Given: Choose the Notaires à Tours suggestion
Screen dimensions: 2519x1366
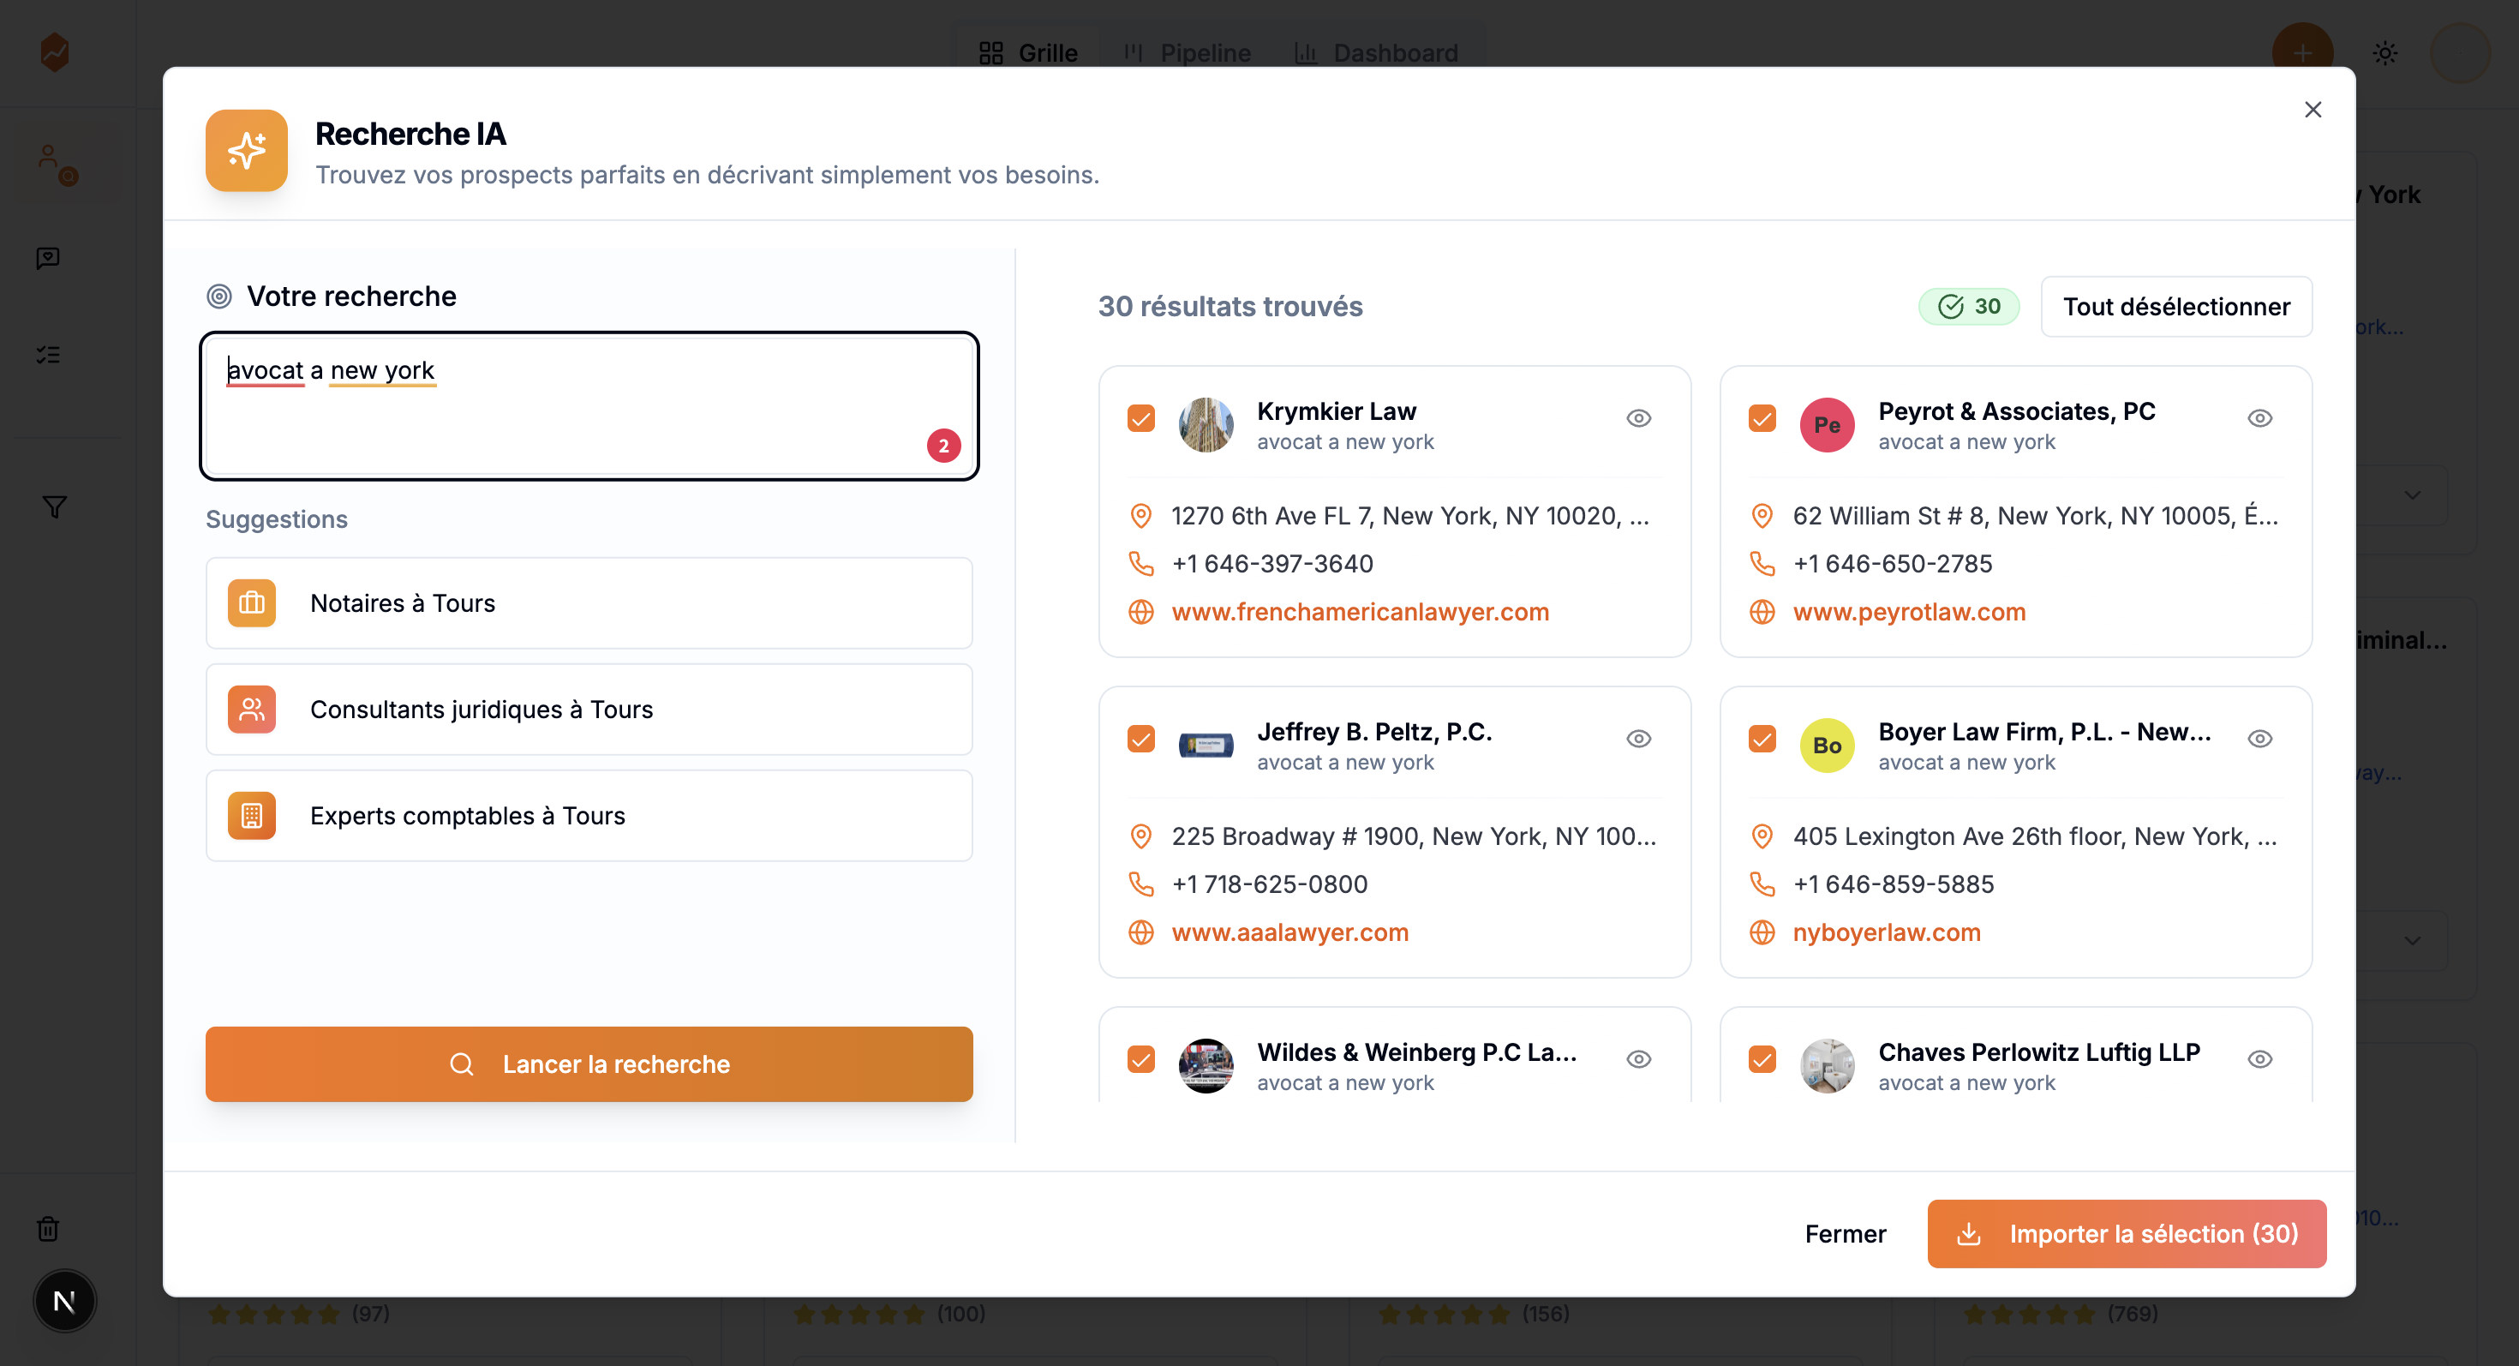Looking at the screenshot, I should [x=589, y=603].
